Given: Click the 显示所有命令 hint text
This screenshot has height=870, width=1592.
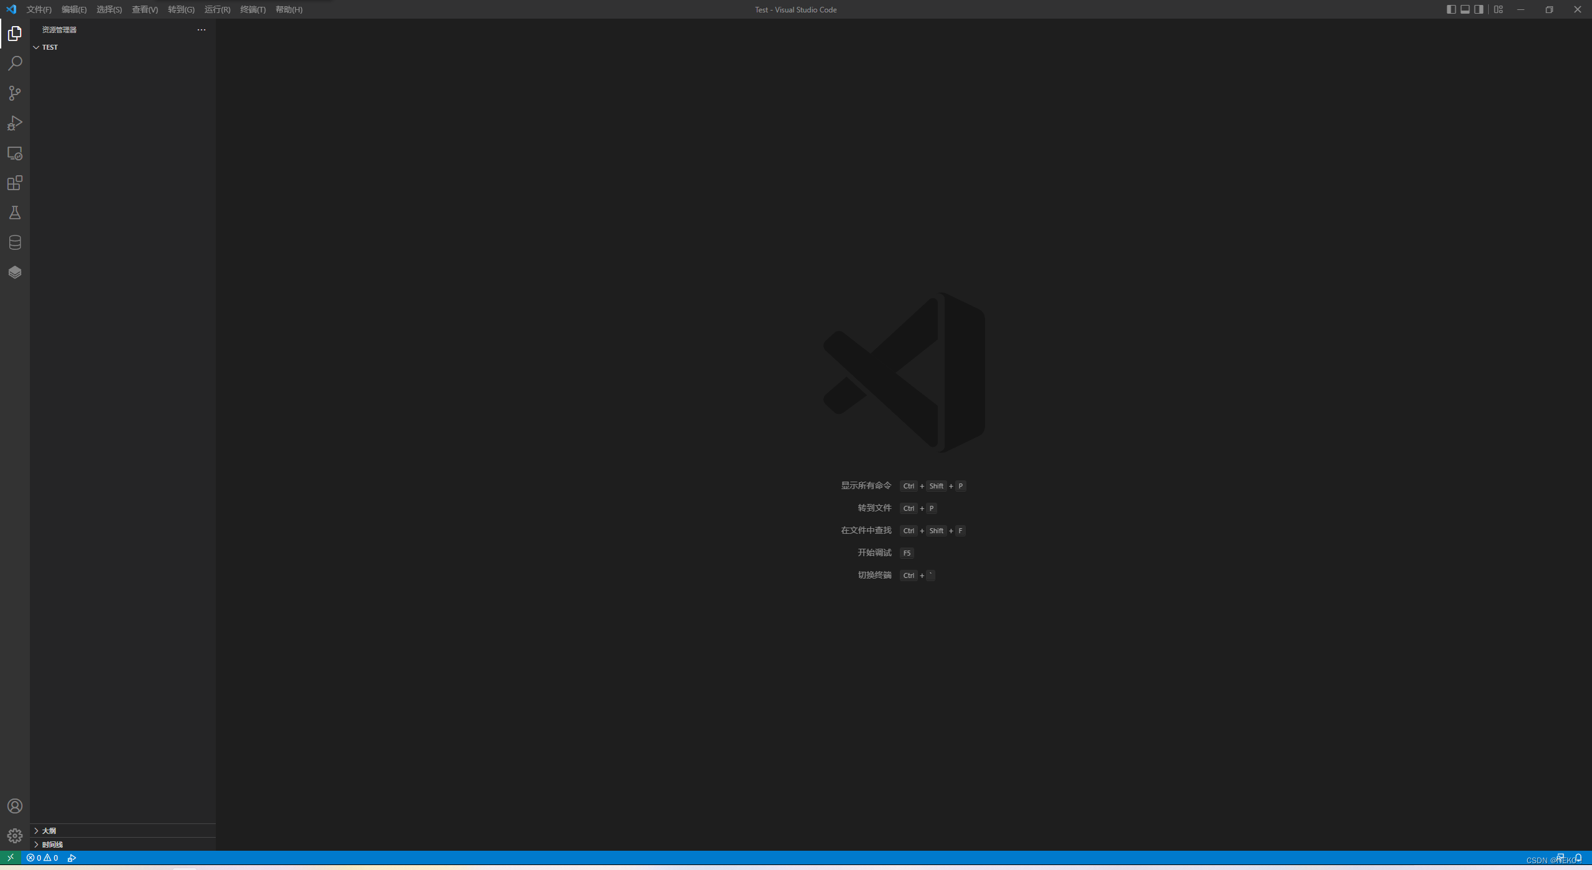Looking at the screenshot, I should coord(866,485).
